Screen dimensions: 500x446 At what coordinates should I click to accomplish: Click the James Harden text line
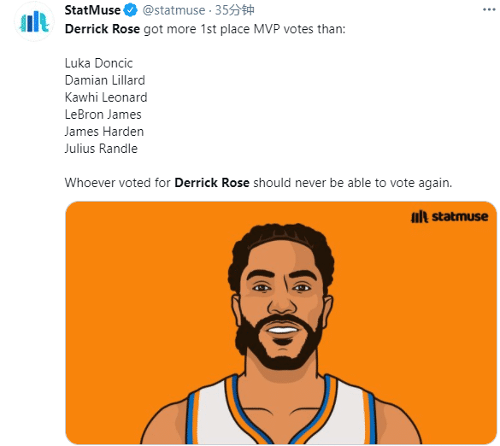(x=104, y=132)
